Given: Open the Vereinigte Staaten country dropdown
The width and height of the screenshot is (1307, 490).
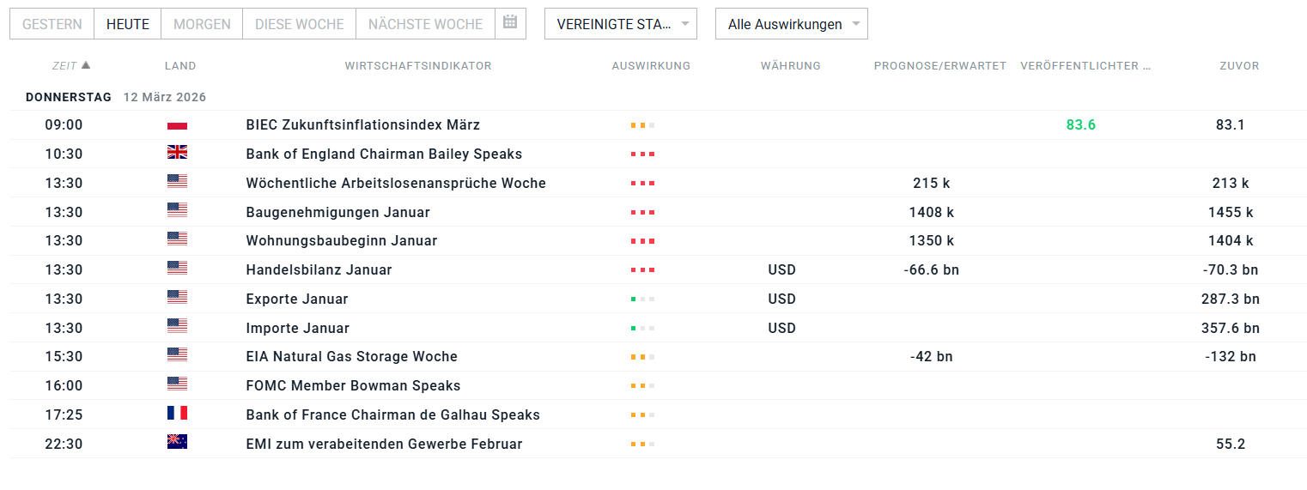Looking at the screenshot, I should (x=620, y=24).
